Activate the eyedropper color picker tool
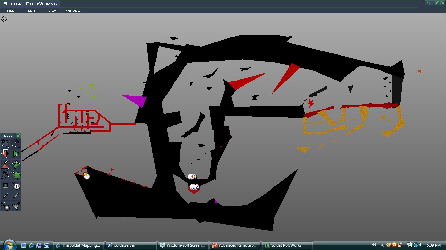 coord(5,196)
